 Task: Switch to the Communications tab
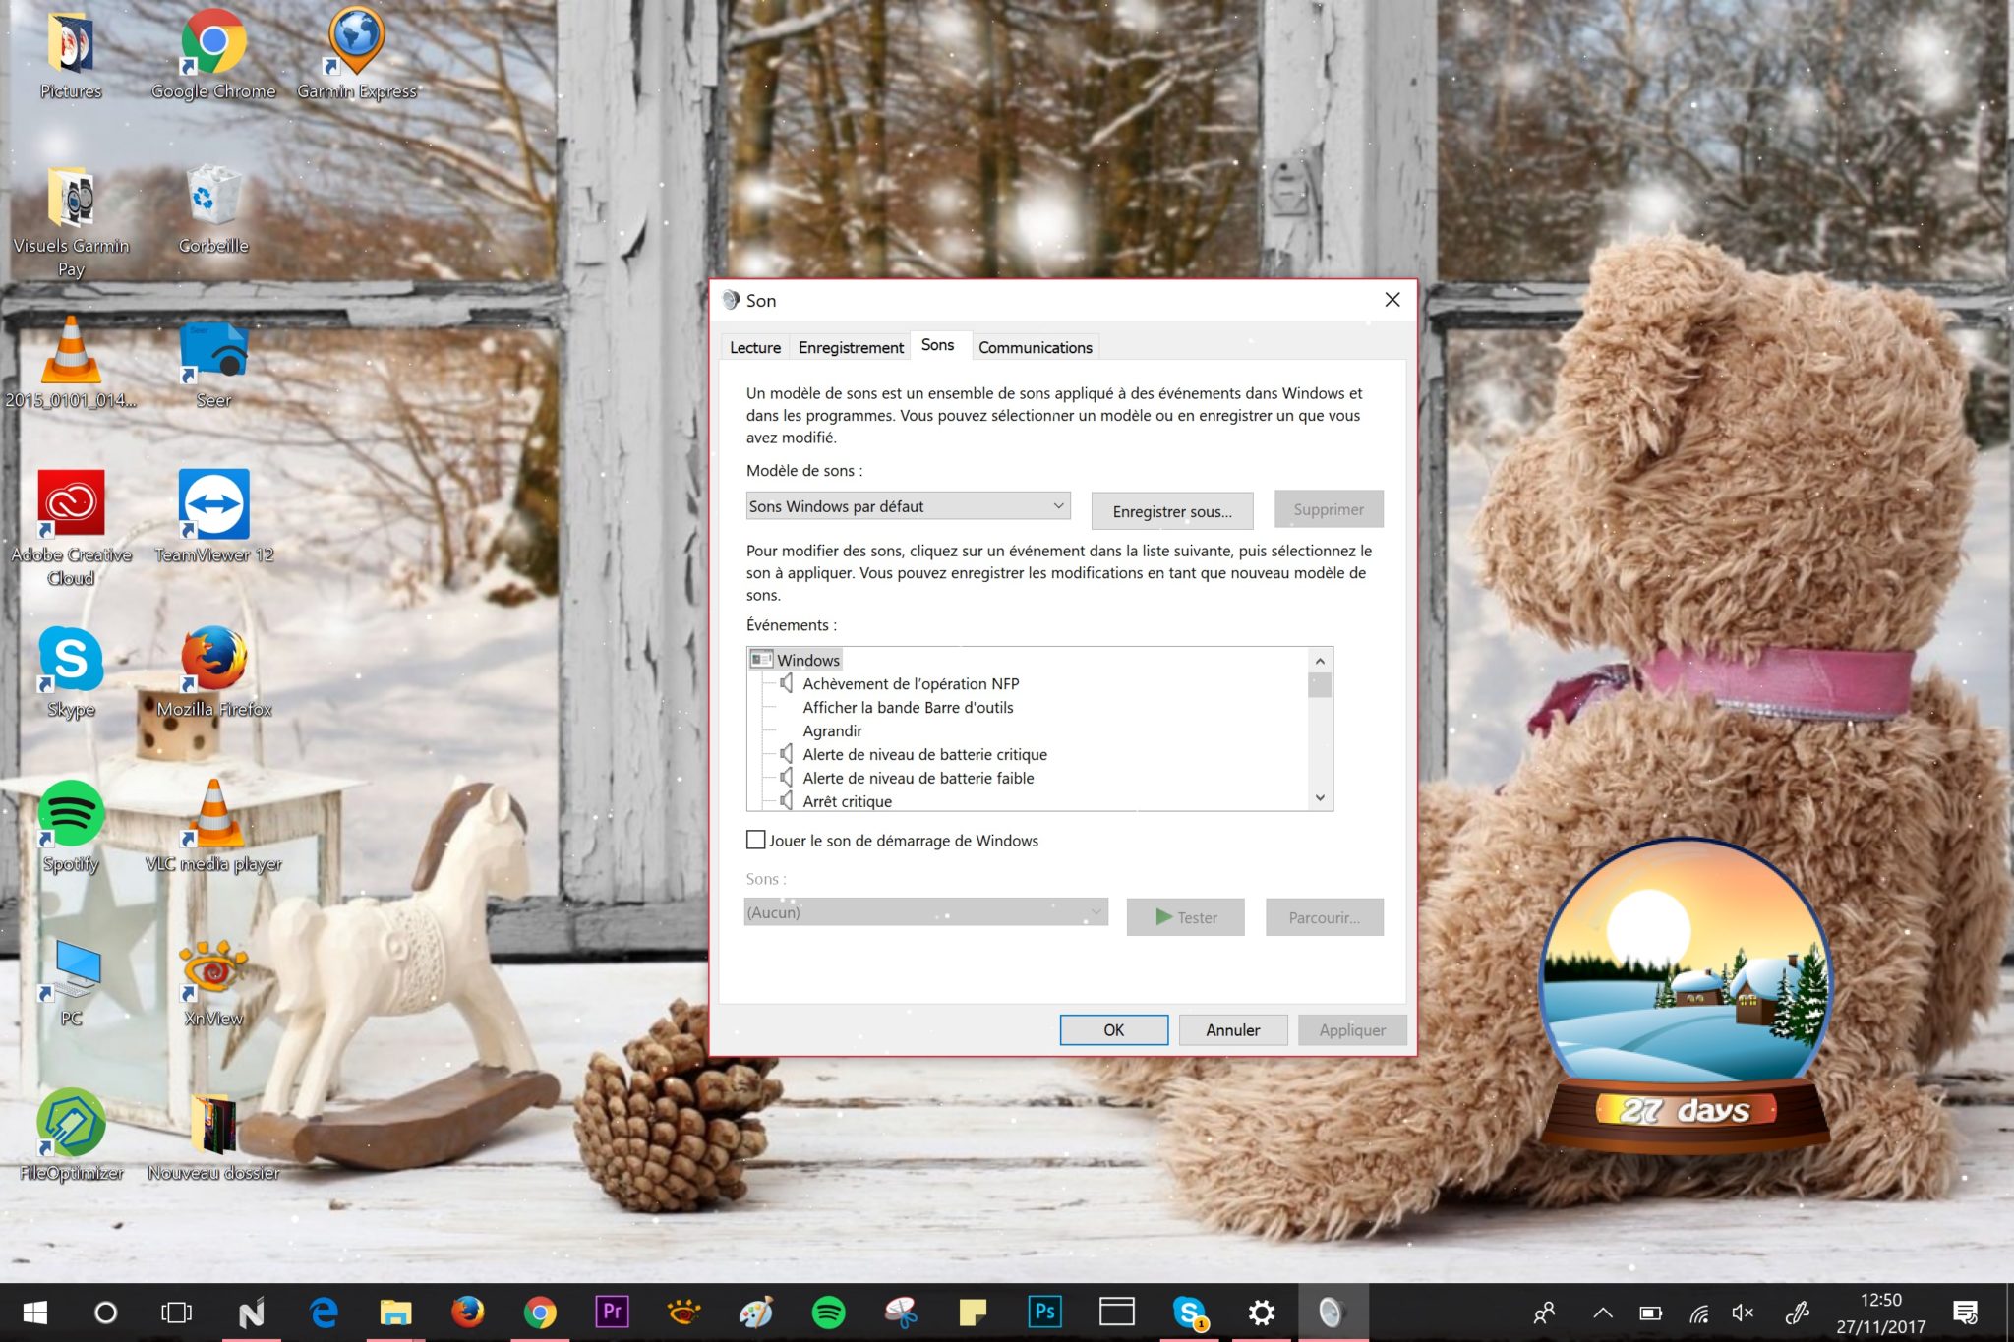coord(1035,347)
